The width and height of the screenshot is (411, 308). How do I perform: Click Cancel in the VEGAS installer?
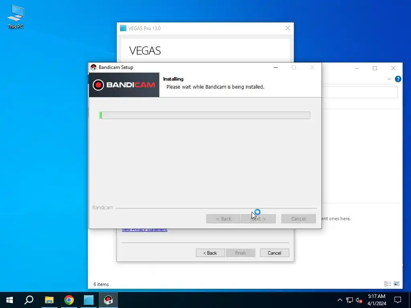[275, 253]
